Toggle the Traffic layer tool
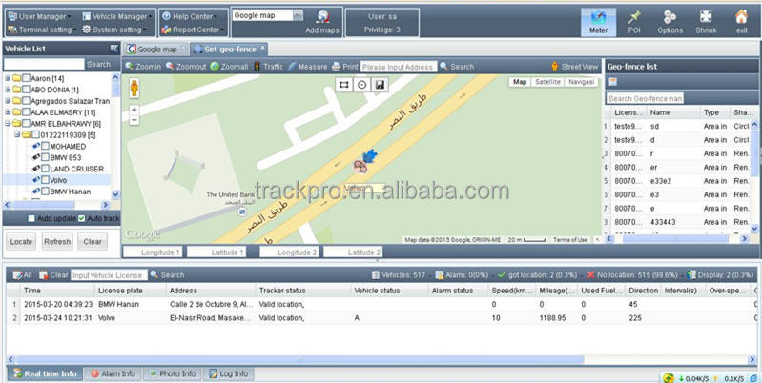Viewport: 762px width, 383px height. 268,67
